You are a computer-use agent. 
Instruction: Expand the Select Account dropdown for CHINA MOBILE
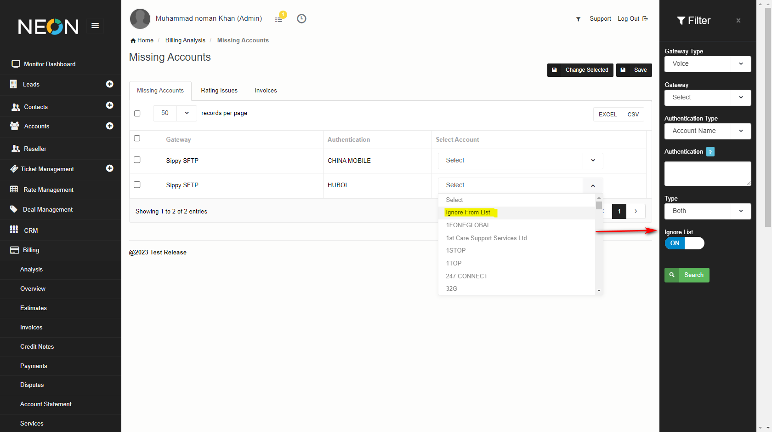(520, 161)
